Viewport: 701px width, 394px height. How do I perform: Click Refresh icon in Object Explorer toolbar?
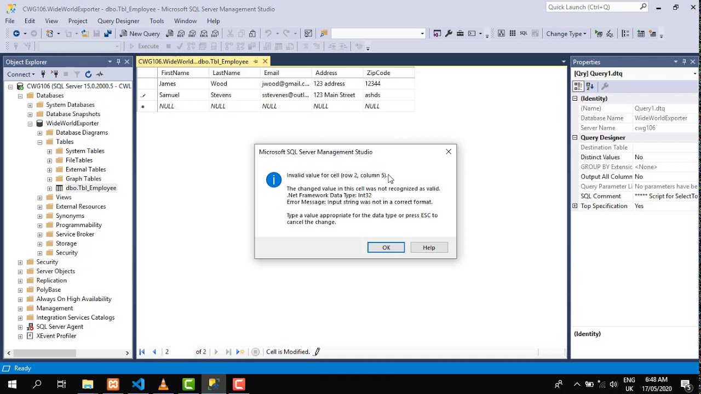click(88, 74)
